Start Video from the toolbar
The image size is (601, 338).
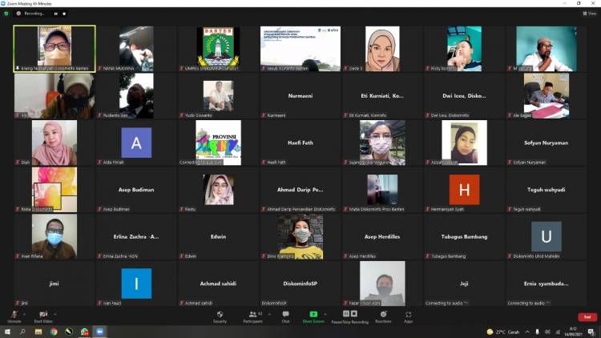pyautogui.click(x=42, y=316)
